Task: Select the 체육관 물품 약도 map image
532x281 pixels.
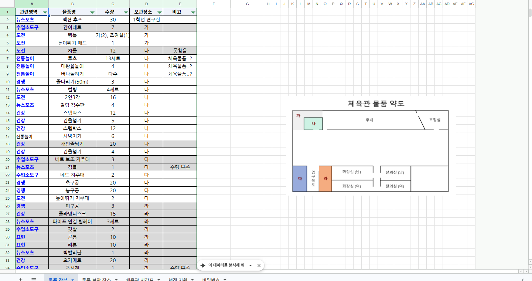Action: [x=371, y=146]
